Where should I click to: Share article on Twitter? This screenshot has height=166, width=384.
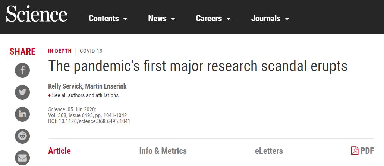22,92
